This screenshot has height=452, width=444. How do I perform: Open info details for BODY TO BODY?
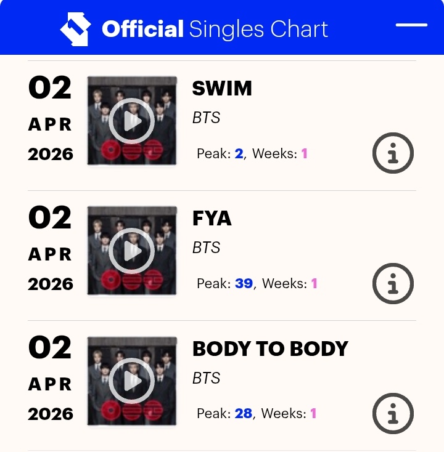click(393, 413)
